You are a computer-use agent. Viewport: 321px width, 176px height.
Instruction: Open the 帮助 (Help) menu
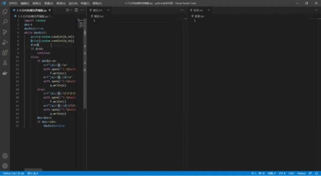pyautogui.click(x=97, y=3)
